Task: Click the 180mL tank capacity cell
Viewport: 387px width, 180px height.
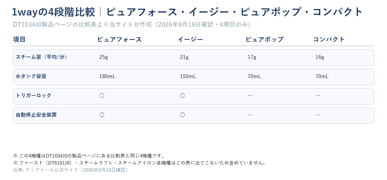Action: (107, 76)
